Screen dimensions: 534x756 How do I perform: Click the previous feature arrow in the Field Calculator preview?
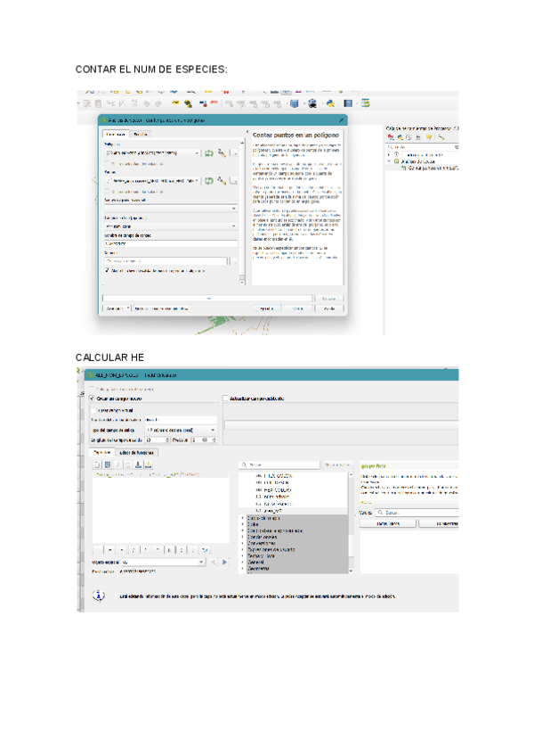point(214,563)
